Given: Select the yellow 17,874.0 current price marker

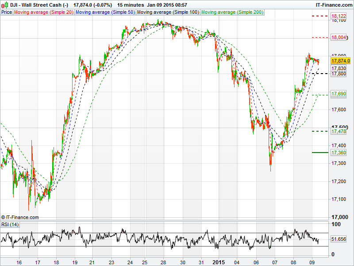Looking at the screenshot, I should (340, 61).
